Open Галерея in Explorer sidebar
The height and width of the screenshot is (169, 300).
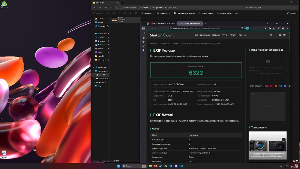click(99, 22)
